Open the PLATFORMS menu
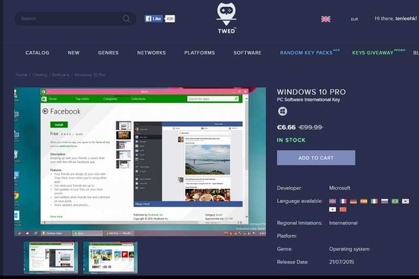Image resolution: width=419 pixels, height=279 pixels. point(199,52)
